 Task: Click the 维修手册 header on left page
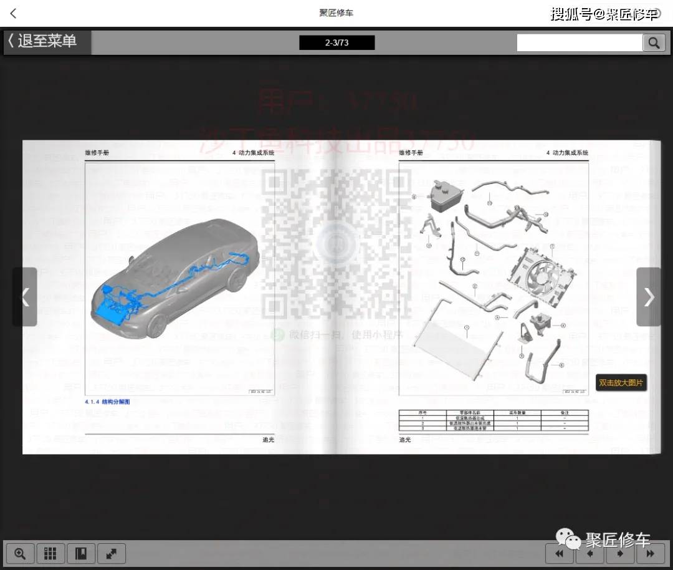[97, 153]
